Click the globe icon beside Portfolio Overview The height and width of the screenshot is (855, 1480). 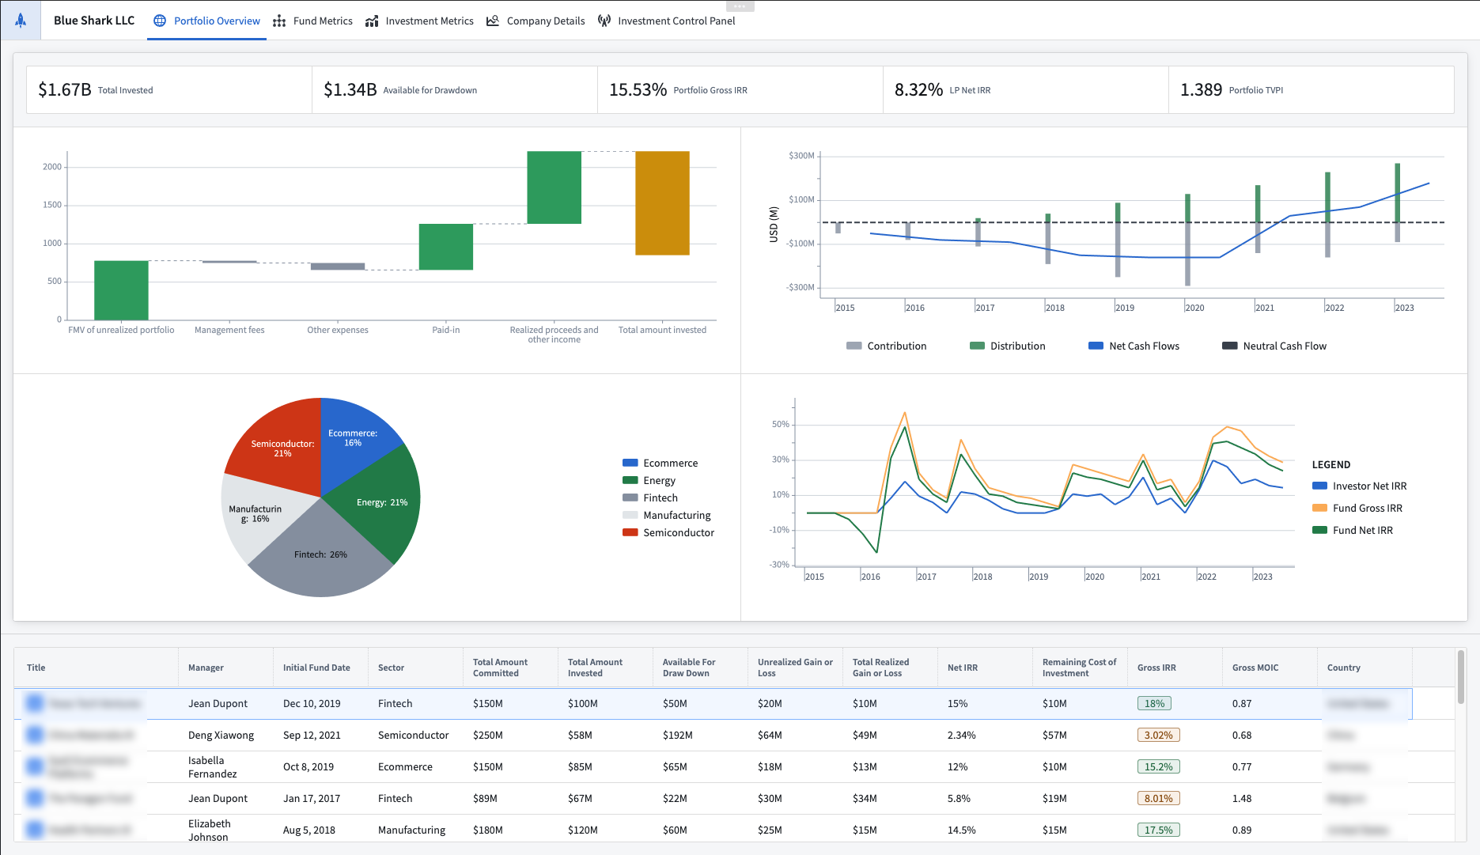[x=161, y=21]
